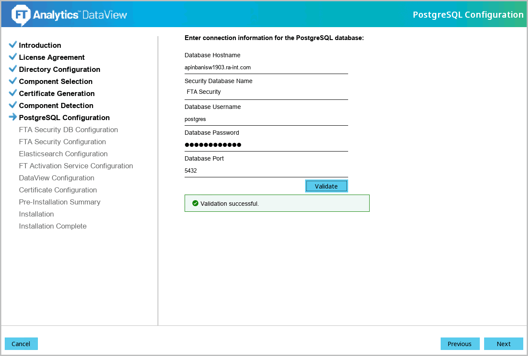Select the Elasticsearch Configuration step
The height and width of the screenshot is (356, 528).
(63, 154)
